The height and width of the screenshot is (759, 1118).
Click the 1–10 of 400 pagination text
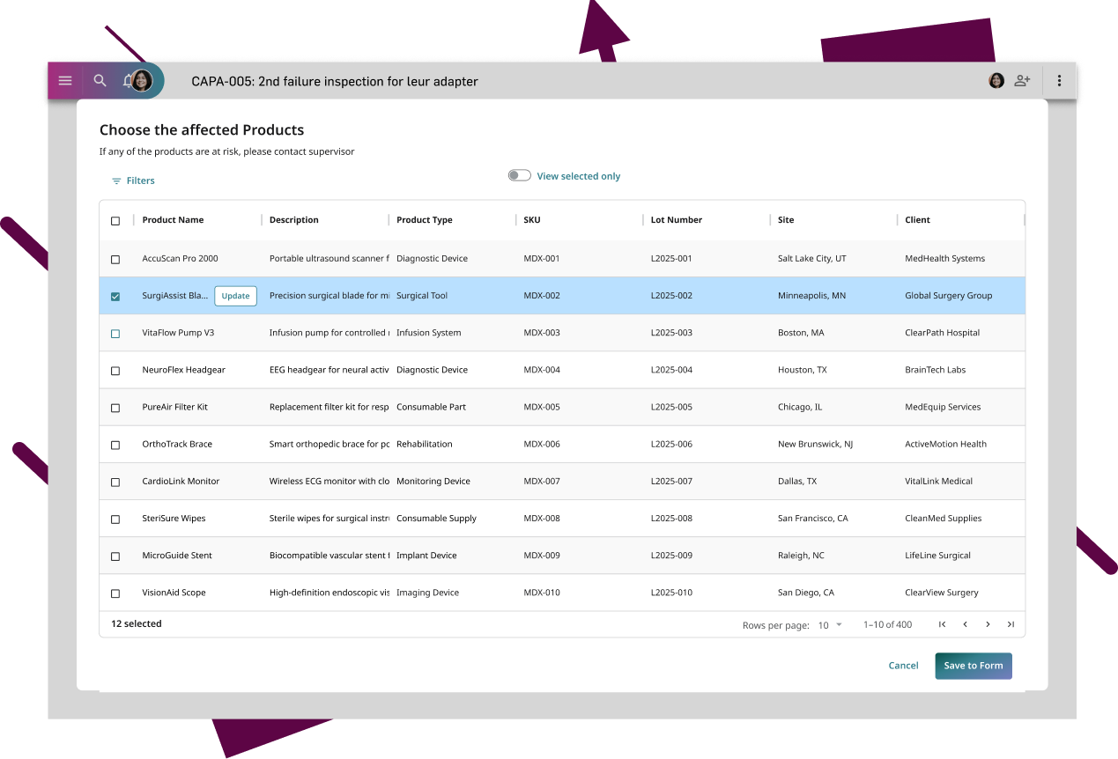888,624
